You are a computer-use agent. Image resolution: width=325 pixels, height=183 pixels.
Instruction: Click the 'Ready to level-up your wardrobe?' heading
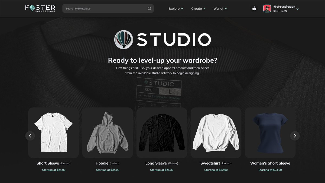pyautogui.click(x=162, y=60)
